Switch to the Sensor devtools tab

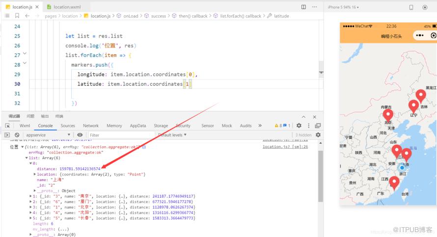[x=208, y=126]
